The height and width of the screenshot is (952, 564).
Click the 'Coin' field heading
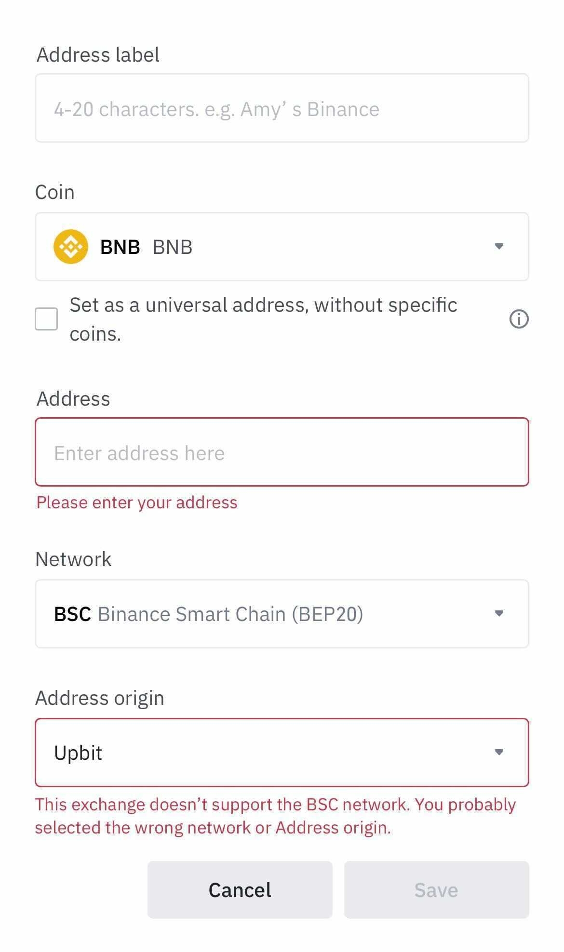(55, 192)
